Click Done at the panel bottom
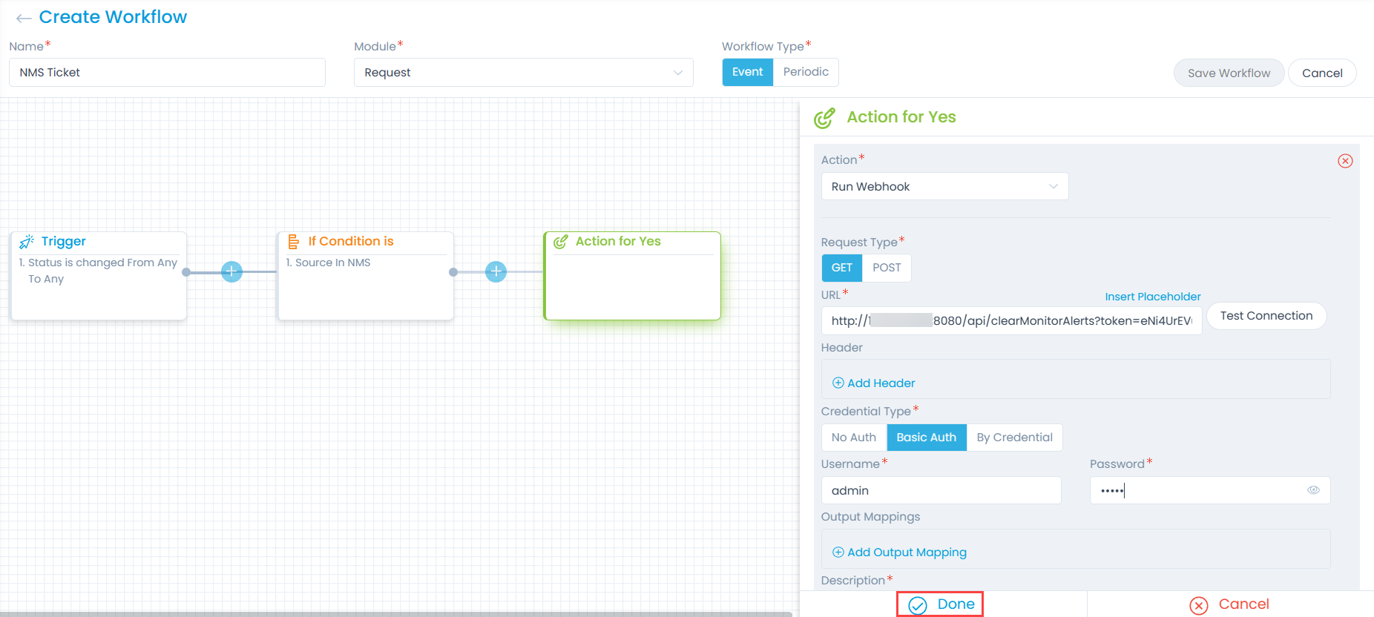This screenshot has width=1374, height=617. click(940, 604)
